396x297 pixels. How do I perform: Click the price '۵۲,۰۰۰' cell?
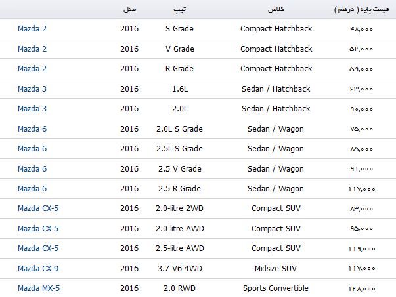(361, 49)
